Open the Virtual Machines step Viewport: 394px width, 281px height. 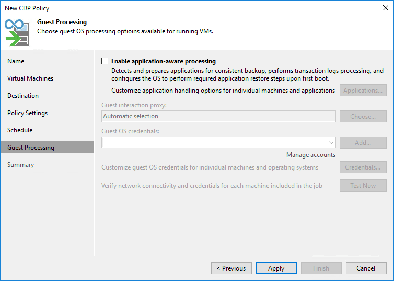(x=30, y=78)
